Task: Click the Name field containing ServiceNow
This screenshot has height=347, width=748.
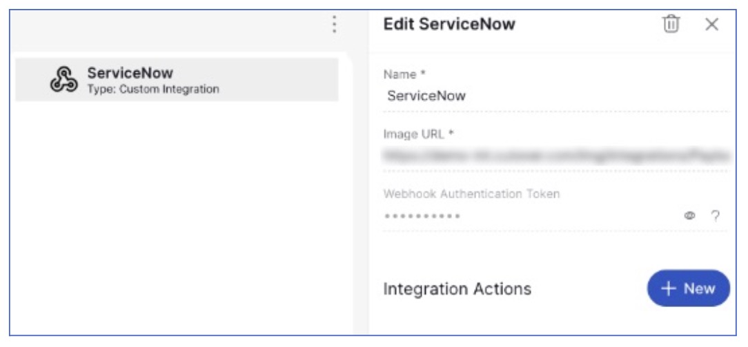Action: click(556, 96)
